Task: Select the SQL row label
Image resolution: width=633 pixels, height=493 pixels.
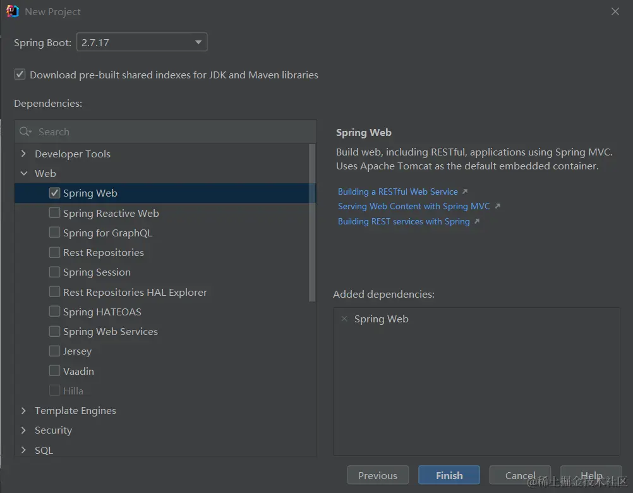Action: 44,450
